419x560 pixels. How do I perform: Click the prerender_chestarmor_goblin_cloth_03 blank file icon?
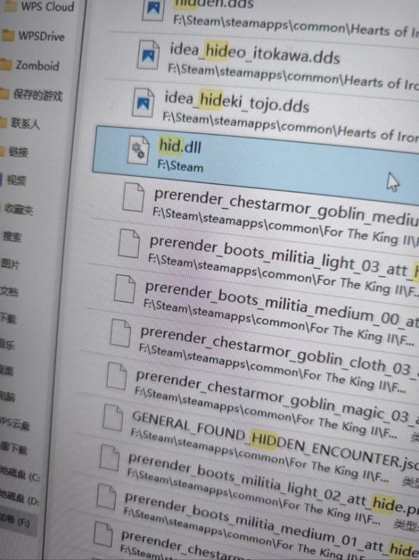[120, 333]
